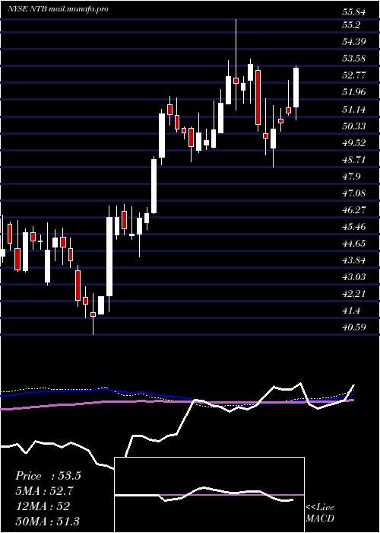This screenshot has height=533, width=380.
Task: Click the 48.71 price axis label
Action: (354, 160)
